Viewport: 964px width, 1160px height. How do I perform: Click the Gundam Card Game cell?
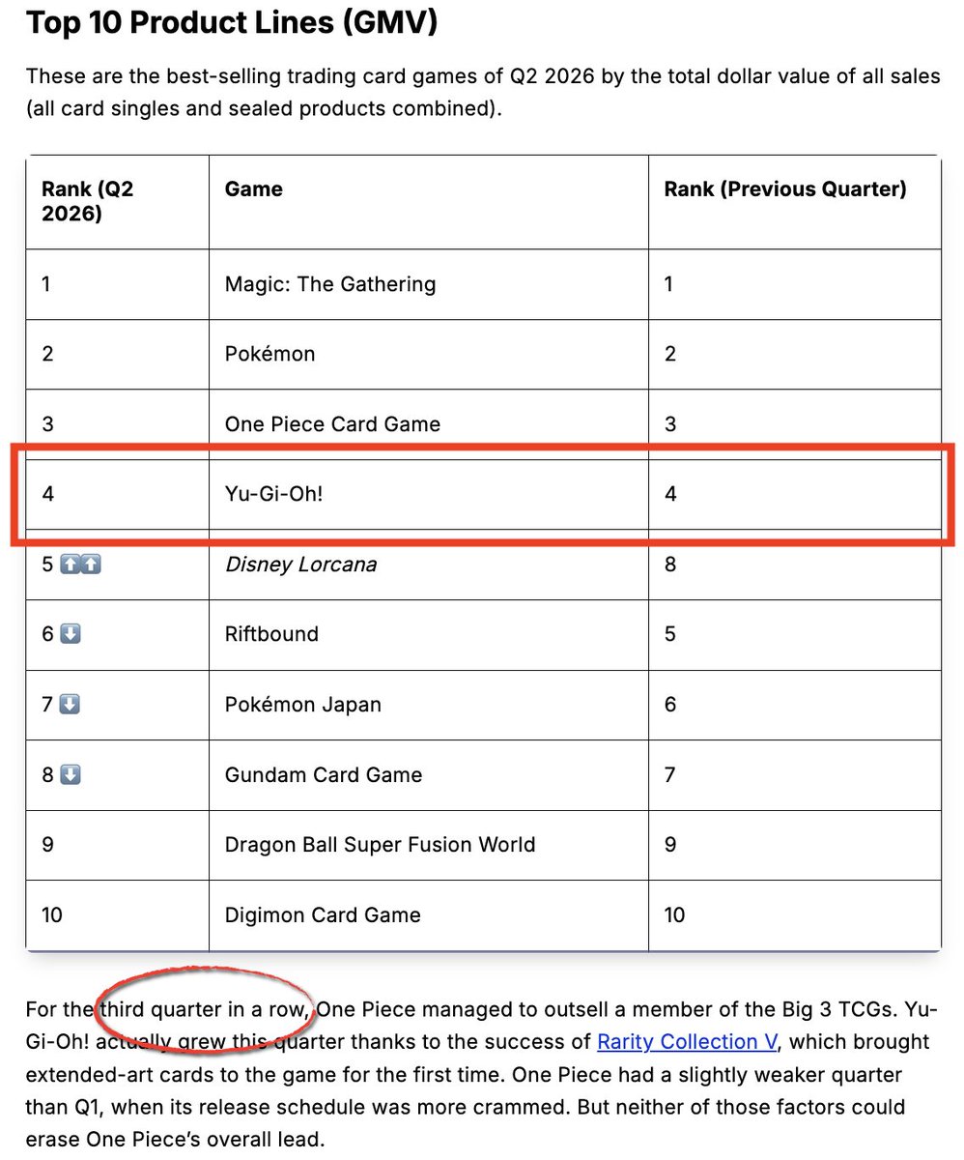click(429, 774)
